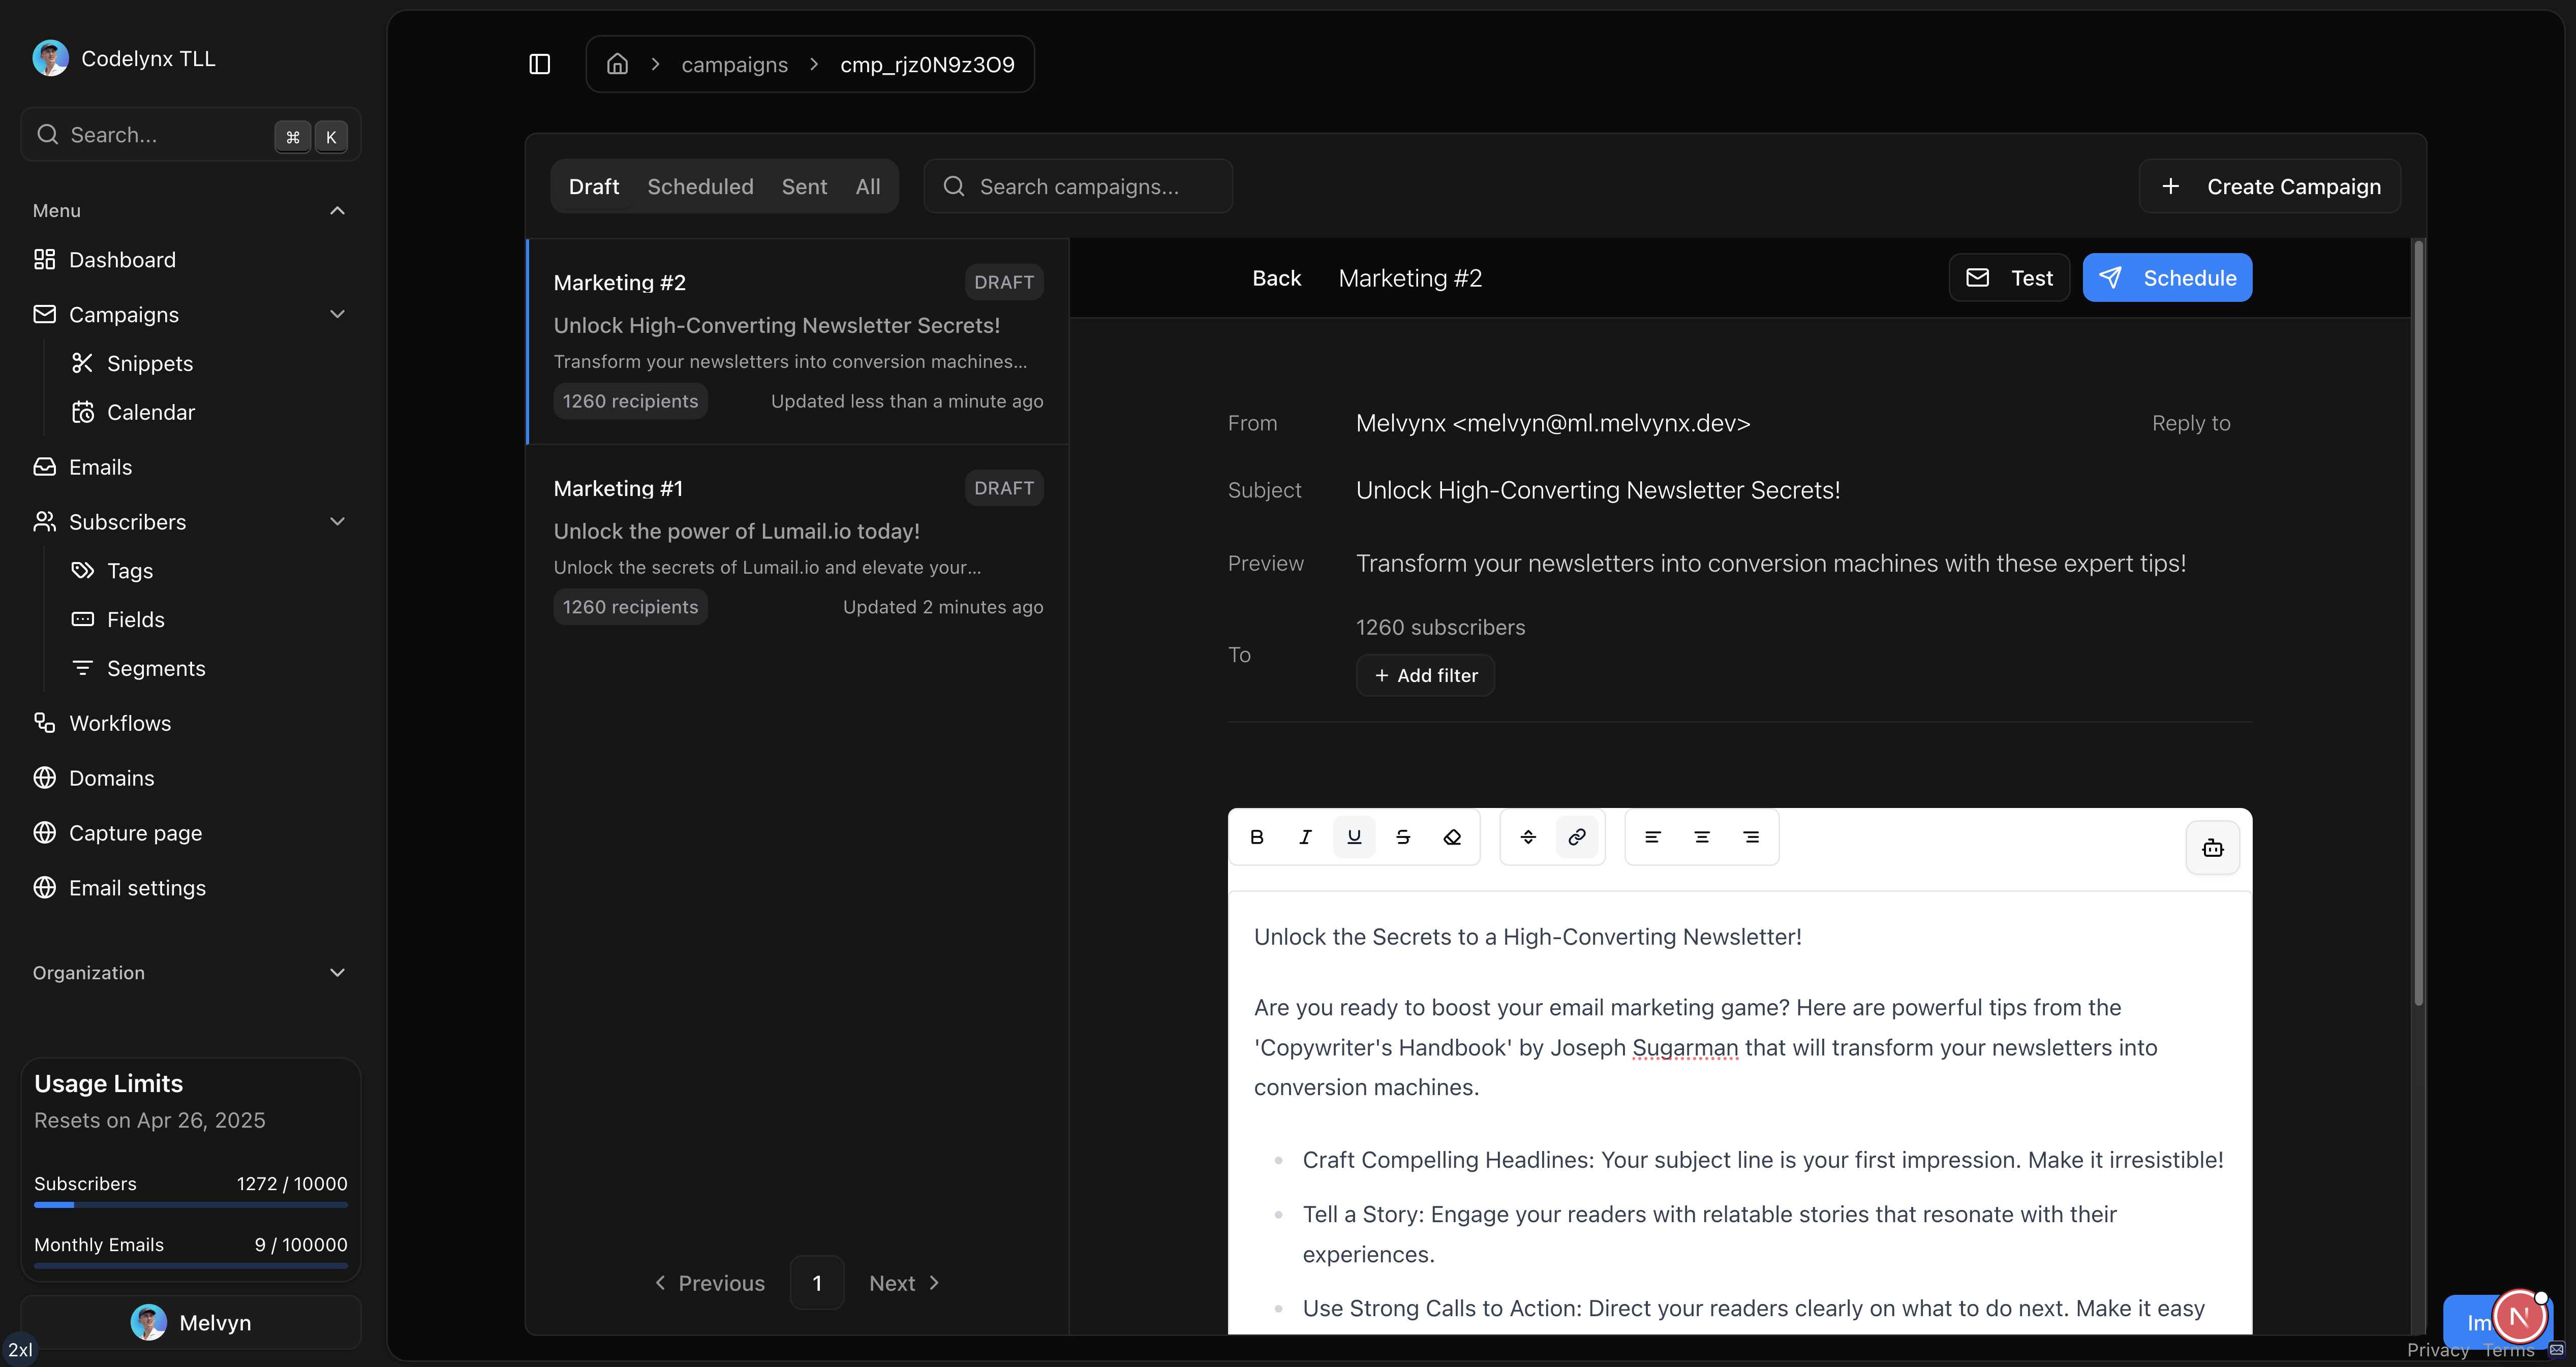The width and height of the screenshot is (2576, 1367).
Task: Go to home via breadcrumb icon
Action: click(x=617, y=64)
